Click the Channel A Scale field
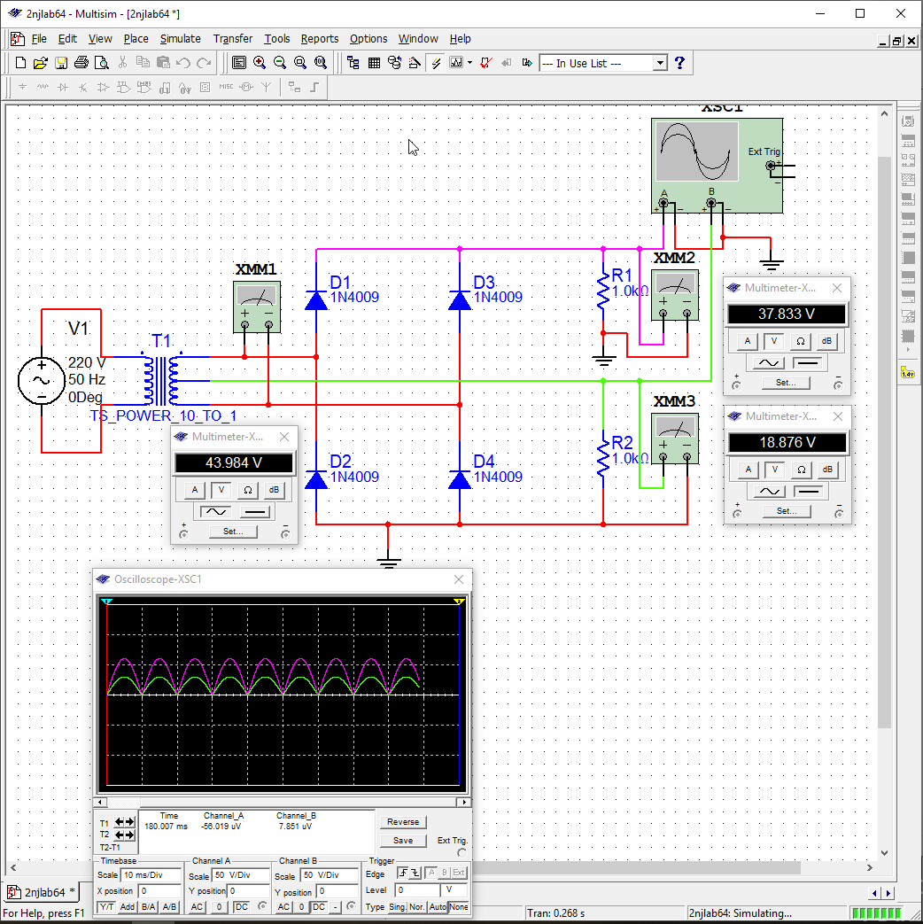The height and width of the screenshot is (924, 923). click(x=240, y=875)
